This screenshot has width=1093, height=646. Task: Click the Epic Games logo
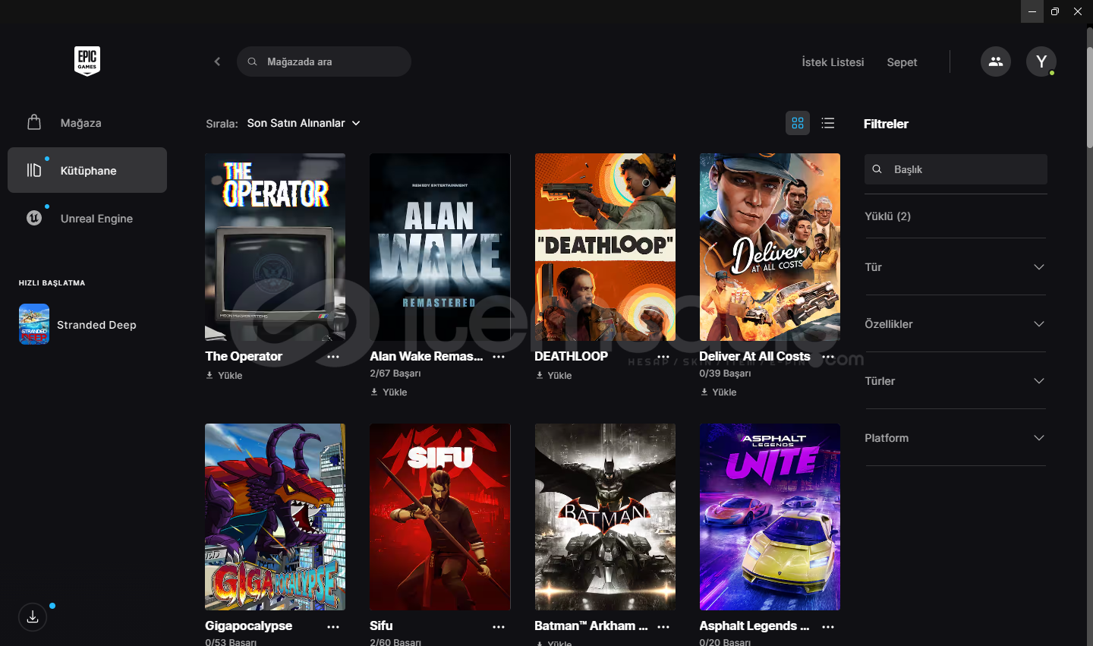coord(87,61)
